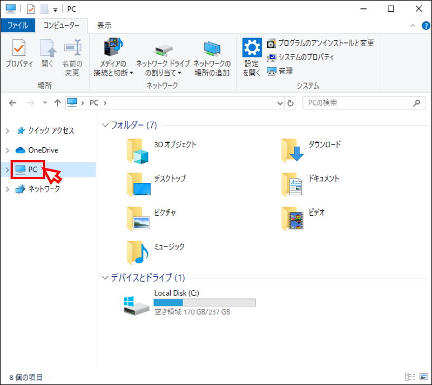The height and width of the screenshot is (385, 432).
Task: Collapse the ribbon with the caret
Action: click(412, 26)
